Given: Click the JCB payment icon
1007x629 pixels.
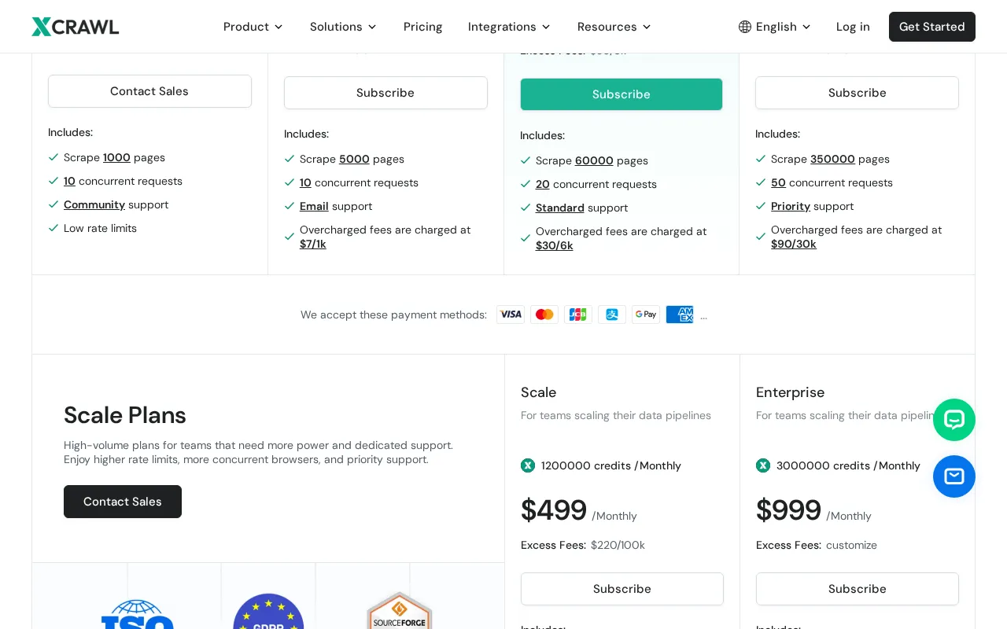Looking at the screenshot, I should coord(578,314).
